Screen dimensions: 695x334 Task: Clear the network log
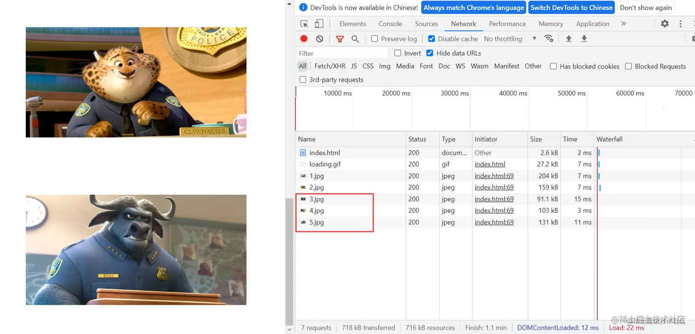(x=319, y=39)
